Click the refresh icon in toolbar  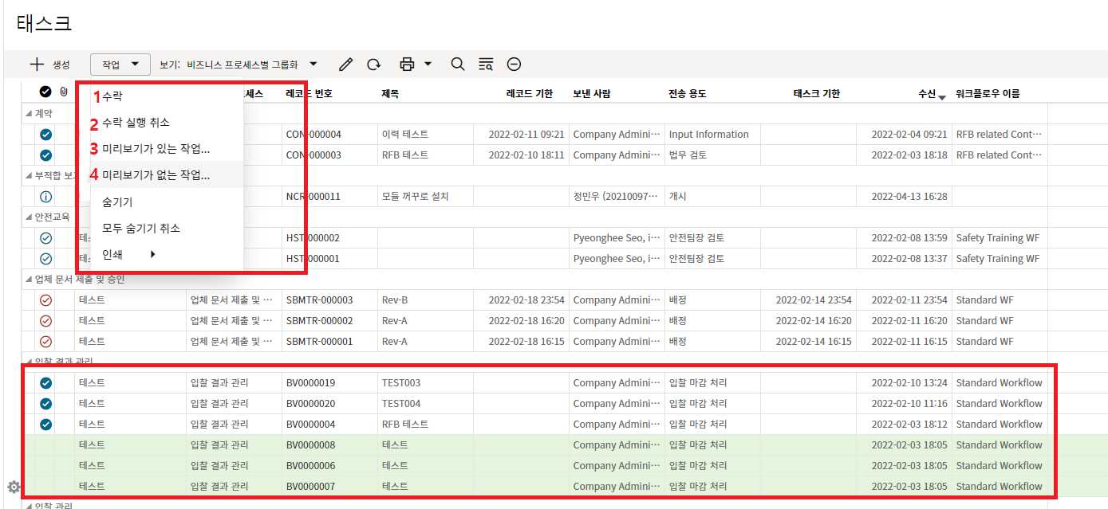(373, 65)
